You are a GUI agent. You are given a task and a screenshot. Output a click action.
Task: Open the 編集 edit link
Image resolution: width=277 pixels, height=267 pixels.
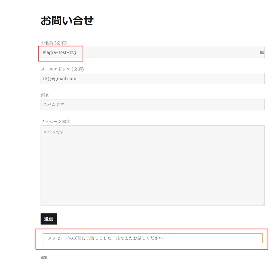coord(44,257)
